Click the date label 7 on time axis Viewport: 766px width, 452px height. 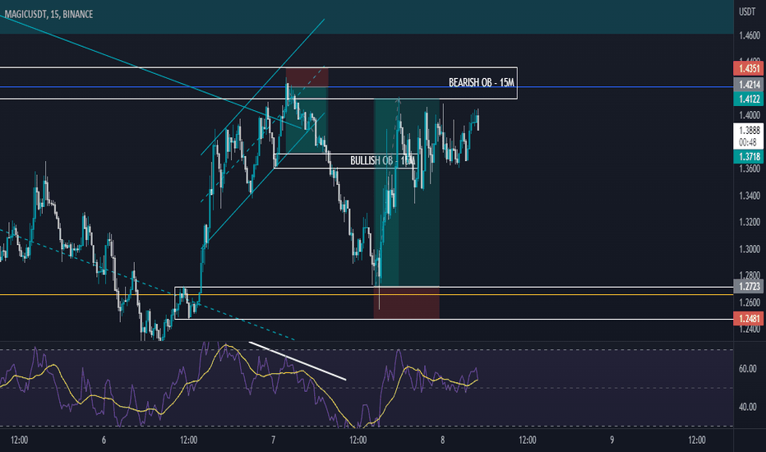pos(273,440)
